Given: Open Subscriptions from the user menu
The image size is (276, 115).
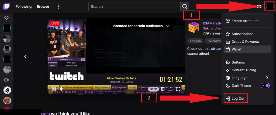Looking at the screenshot, I should 247,34.
